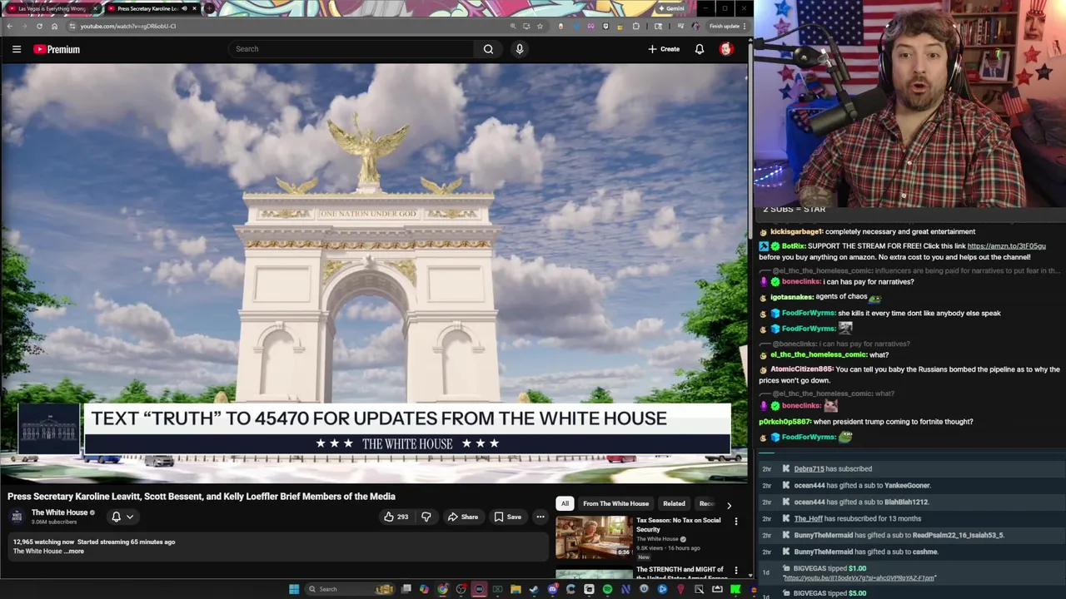Dislike the video with thumbs down
This screenshot has height=599, width=1066.
pyautogui.click(x=426, y=517)
